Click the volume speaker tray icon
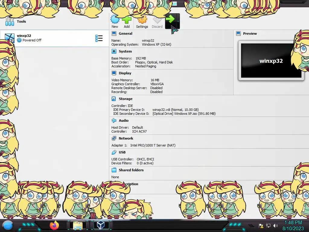Viewport: 309px width, 232px height. [276, 225]
